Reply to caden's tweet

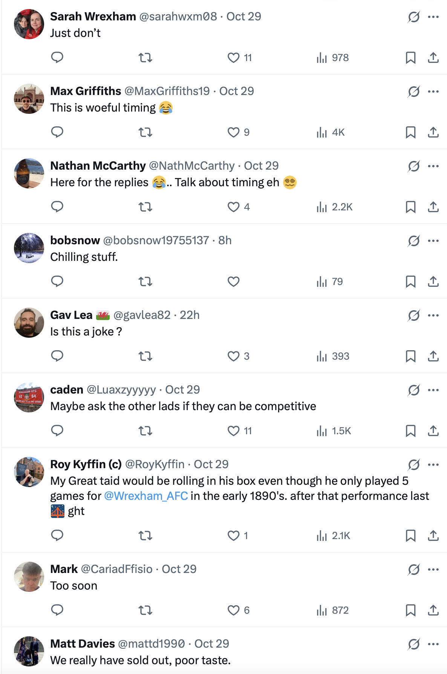pyautogui.click(x=57, y=431)
